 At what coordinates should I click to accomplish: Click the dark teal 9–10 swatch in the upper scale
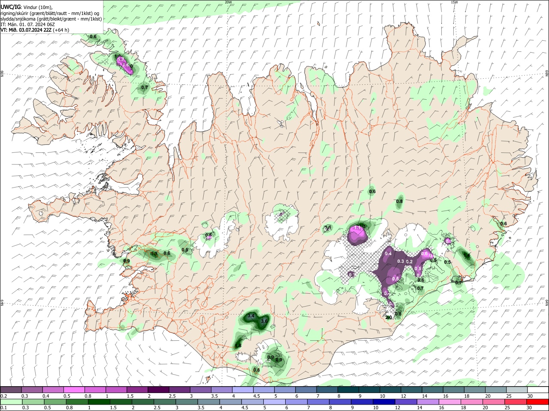point(369,390)
